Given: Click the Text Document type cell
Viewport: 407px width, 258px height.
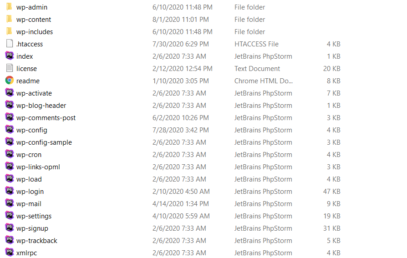Looking at the screenshot, I should pos(257,69).
